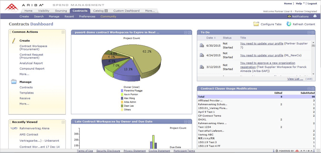This screenshot has width=321, height=153.
Task: Switch to the Visibility tab
Action: pos(43,11)
